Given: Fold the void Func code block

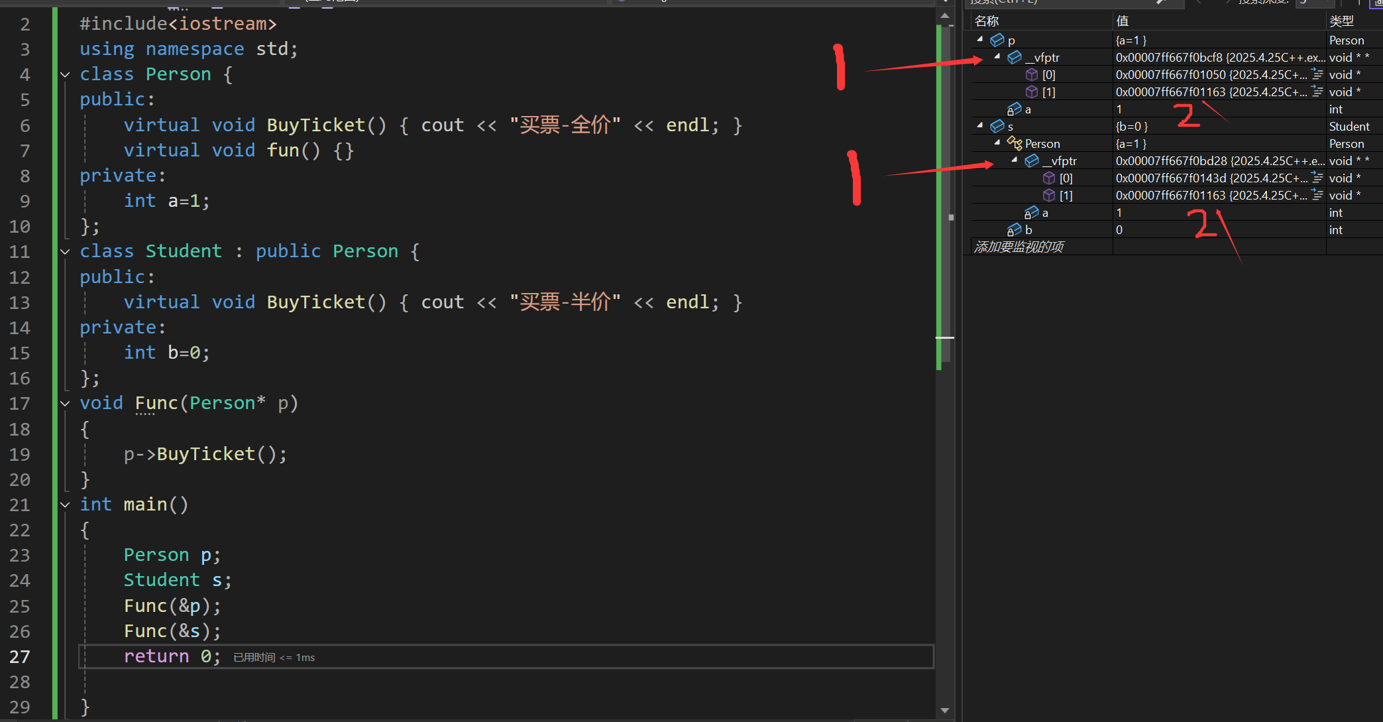Looking at the screenshot, I should (65, 404).
